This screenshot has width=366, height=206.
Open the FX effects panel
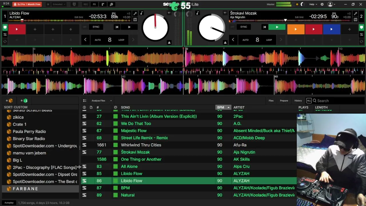click(94, 4)
